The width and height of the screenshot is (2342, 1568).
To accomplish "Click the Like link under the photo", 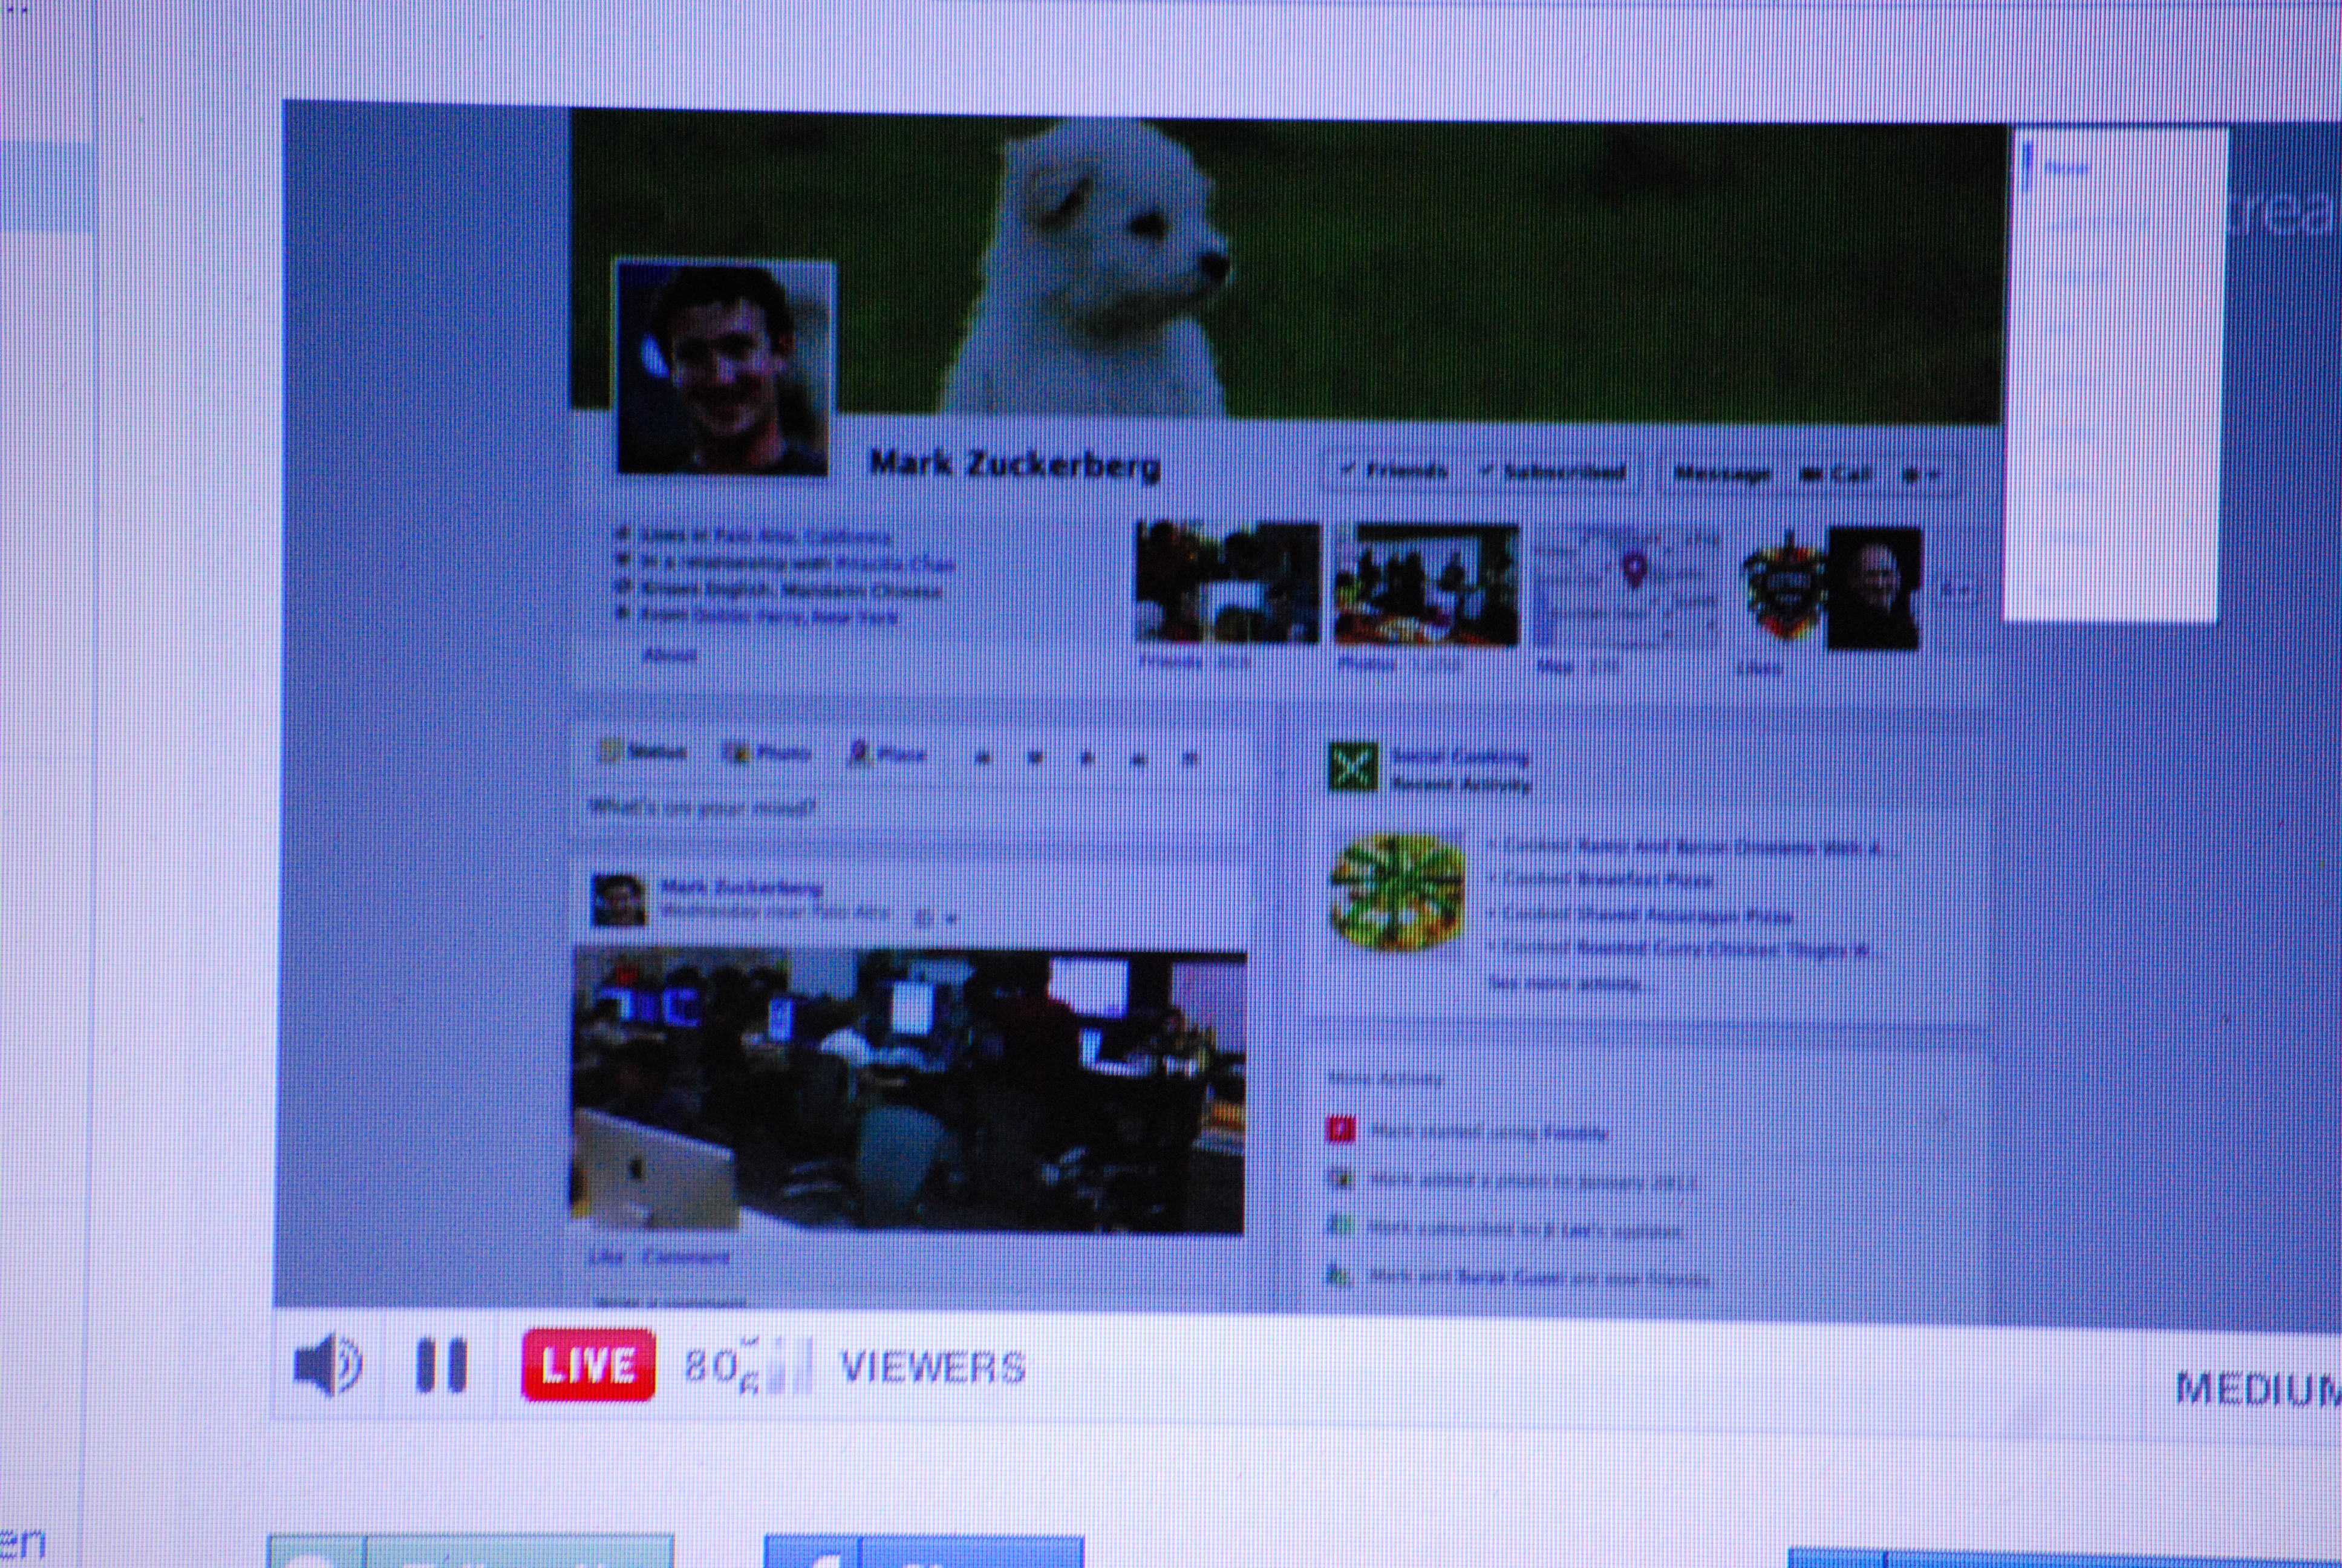I will click(x=605, y=1257).
